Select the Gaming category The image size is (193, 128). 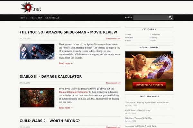(154, 38)
